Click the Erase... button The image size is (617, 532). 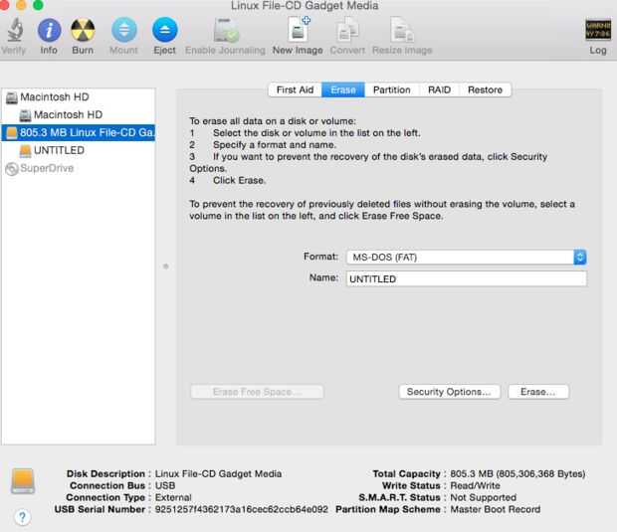click(x=538, y=392)
